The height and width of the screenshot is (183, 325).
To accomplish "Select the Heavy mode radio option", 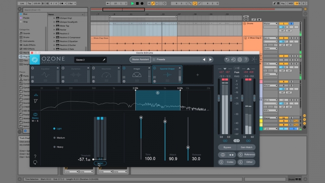I will tap(54, 147).
